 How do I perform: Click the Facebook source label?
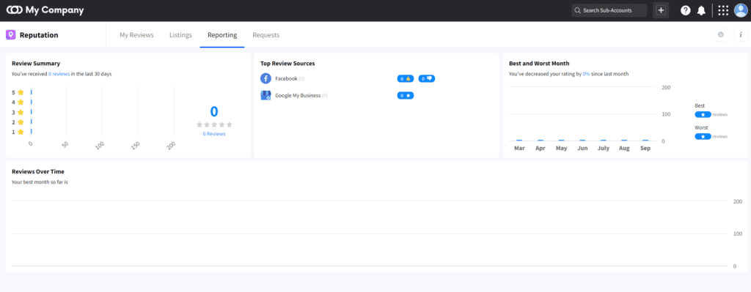[287, 78]
